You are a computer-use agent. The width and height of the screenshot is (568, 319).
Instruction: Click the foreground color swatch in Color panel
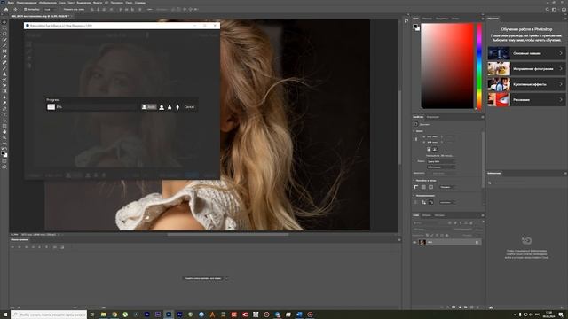(x=415, y=27)
